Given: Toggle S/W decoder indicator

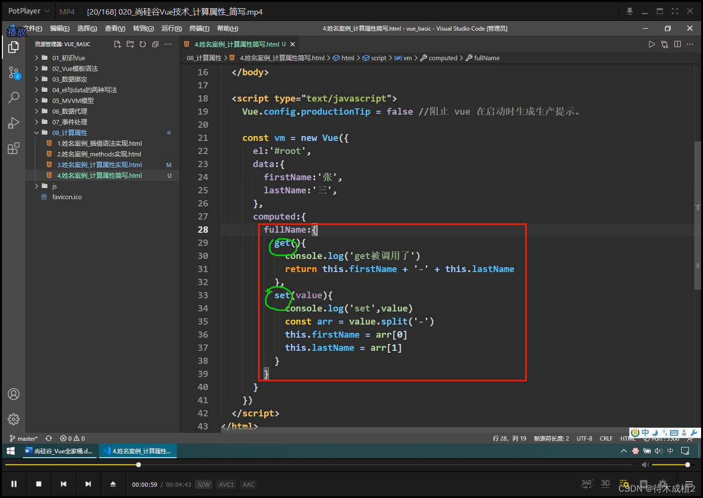Looking at the screenshot, I should pyautogui.click(x=203, y=484).
